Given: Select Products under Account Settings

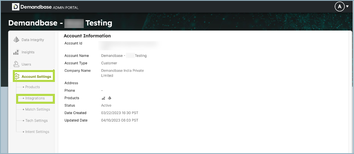Looking at the screenshot, I should 33,87.
